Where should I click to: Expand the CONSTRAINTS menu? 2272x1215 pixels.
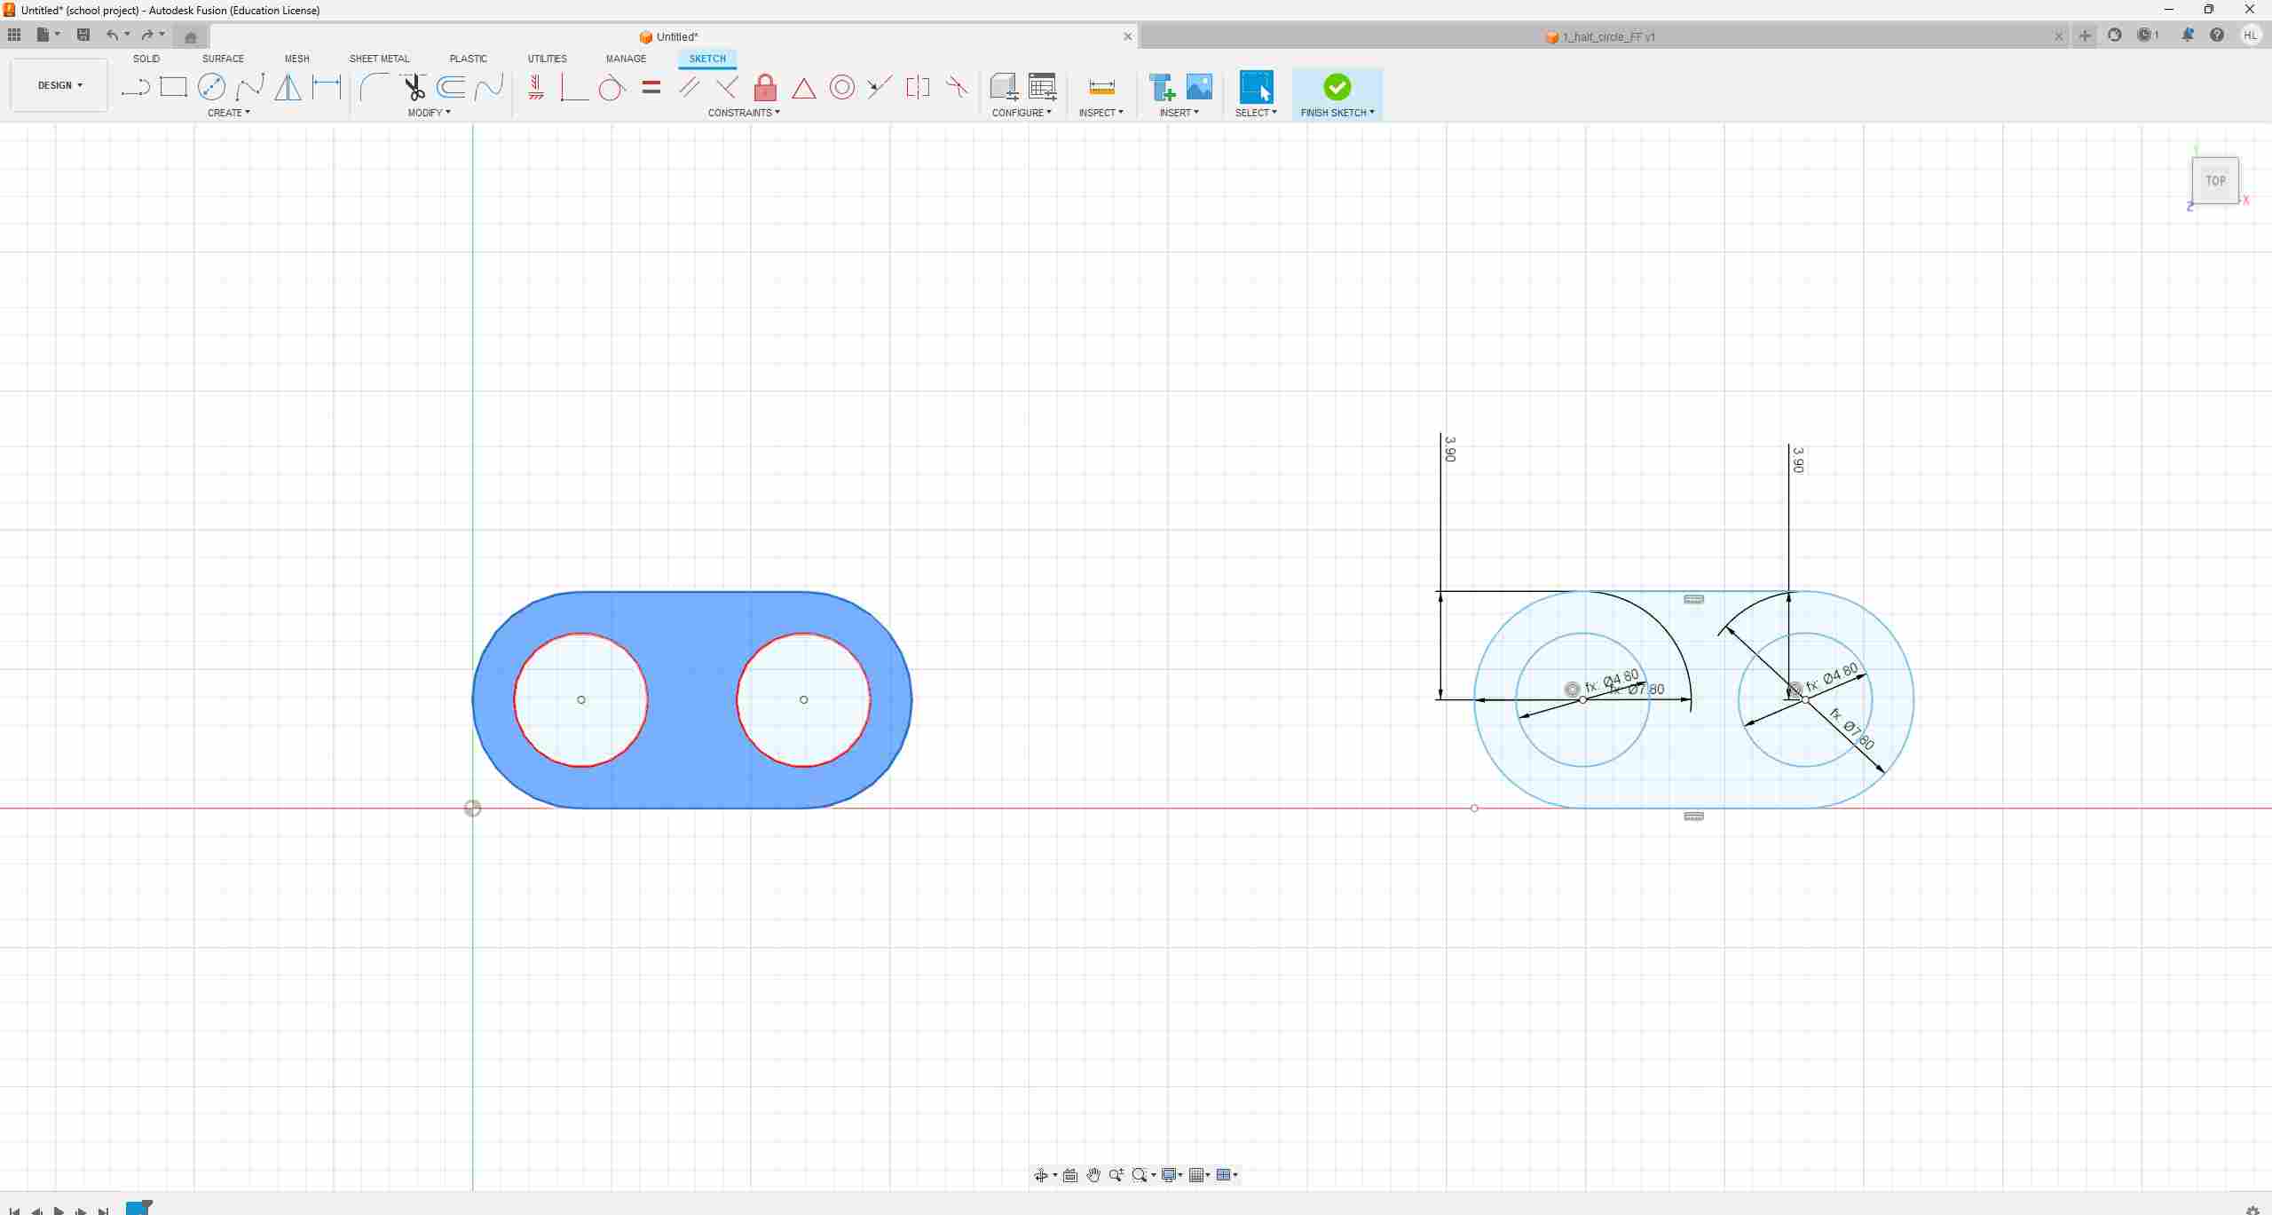point(744,113)
